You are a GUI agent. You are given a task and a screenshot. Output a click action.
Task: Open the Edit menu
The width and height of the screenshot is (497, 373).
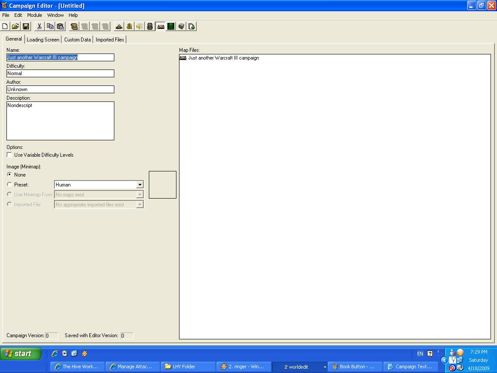point(18,15)
